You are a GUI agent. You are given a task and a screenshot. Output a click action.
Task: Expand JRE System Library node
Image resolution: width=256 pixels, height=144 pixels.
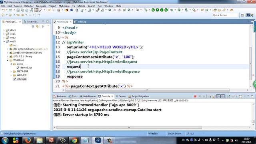pos(8,49)
